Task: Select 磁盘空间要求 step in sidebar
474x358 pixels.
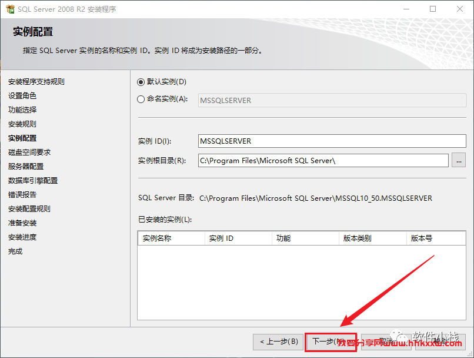Action: point(29,153)
